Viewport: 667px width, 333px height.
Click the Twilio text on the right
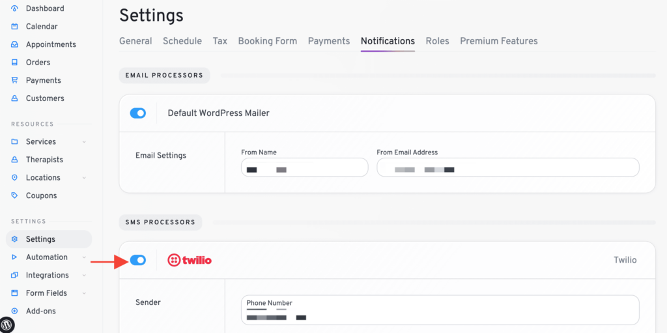click(625, 260)
